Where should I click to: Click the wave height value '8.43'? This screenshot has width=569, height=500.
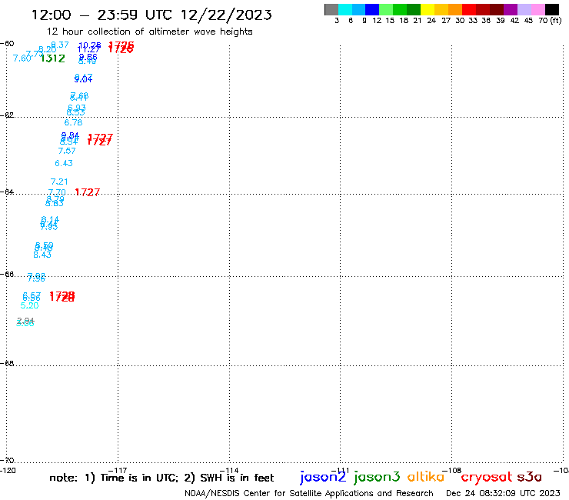(x=42, y=255)
